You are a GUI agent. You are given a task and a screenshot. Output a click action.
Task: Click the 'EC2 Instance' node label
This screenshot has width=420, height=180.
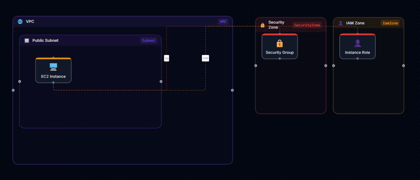point(53,76)
